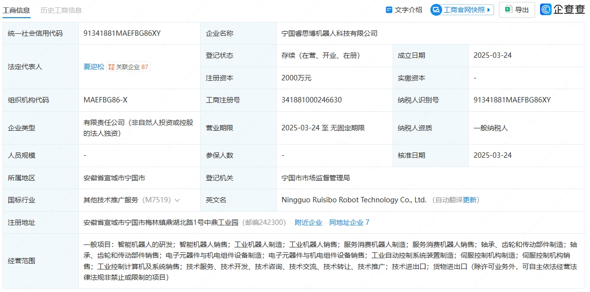Select the credit code 91341881MAEFBG86XY
The height and width of the screenshot is (292, 590).
point(122,33)
